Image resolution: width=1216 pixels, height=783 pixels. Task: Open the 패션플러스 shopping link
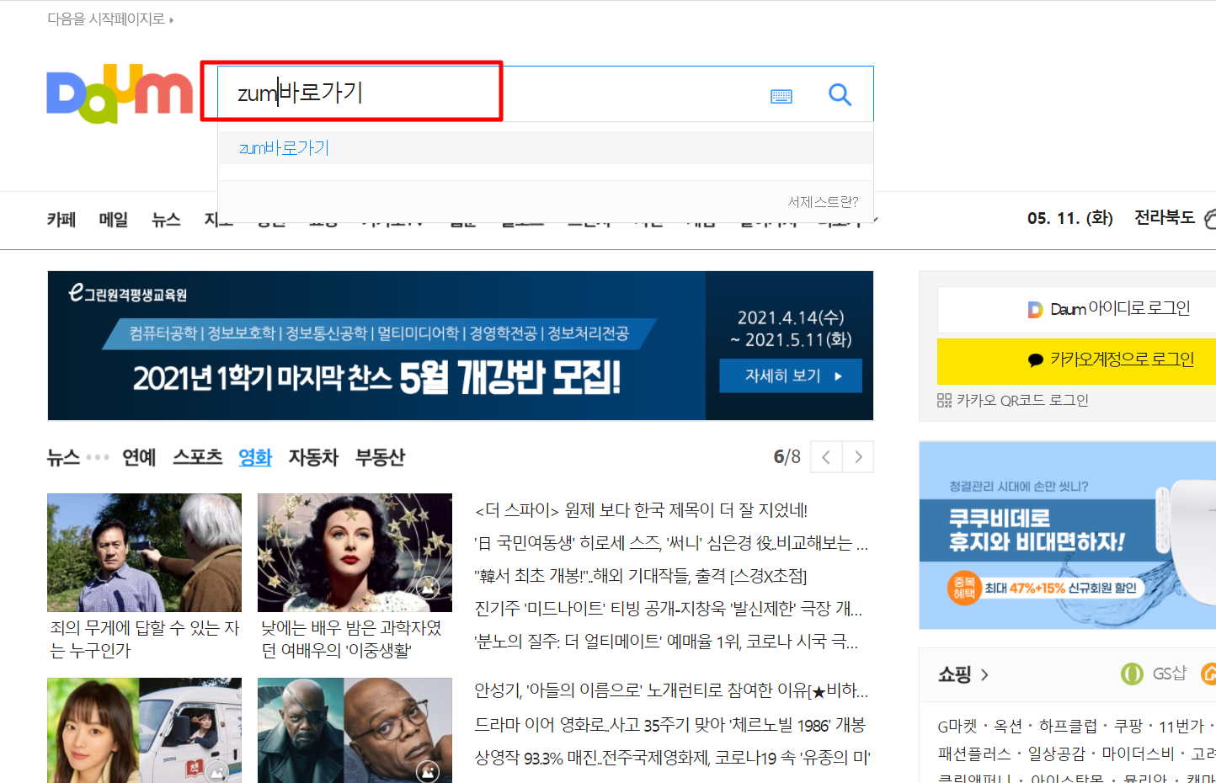coord(974,754)
